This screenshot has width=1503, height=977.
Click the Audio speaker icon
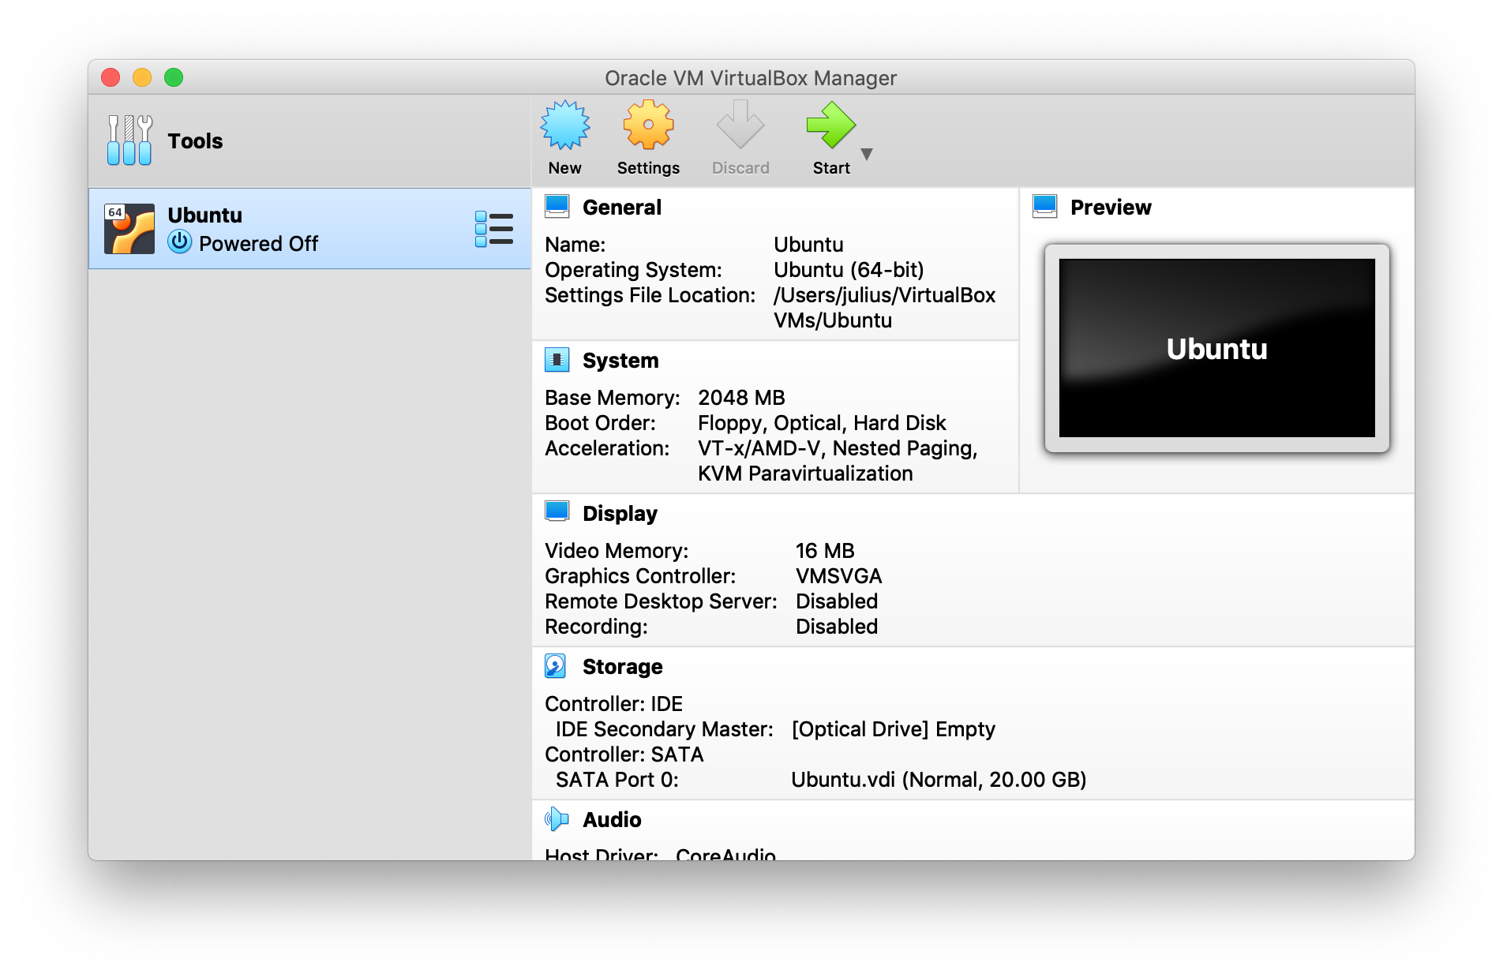click(x=557, y=819)
